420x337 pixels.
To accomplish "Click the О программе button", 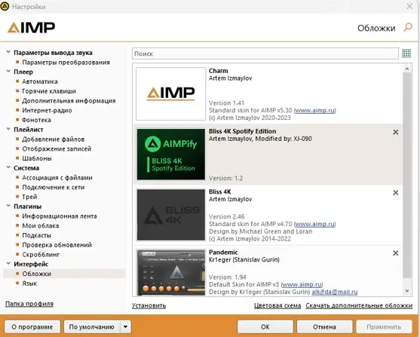I will point(32,326).
